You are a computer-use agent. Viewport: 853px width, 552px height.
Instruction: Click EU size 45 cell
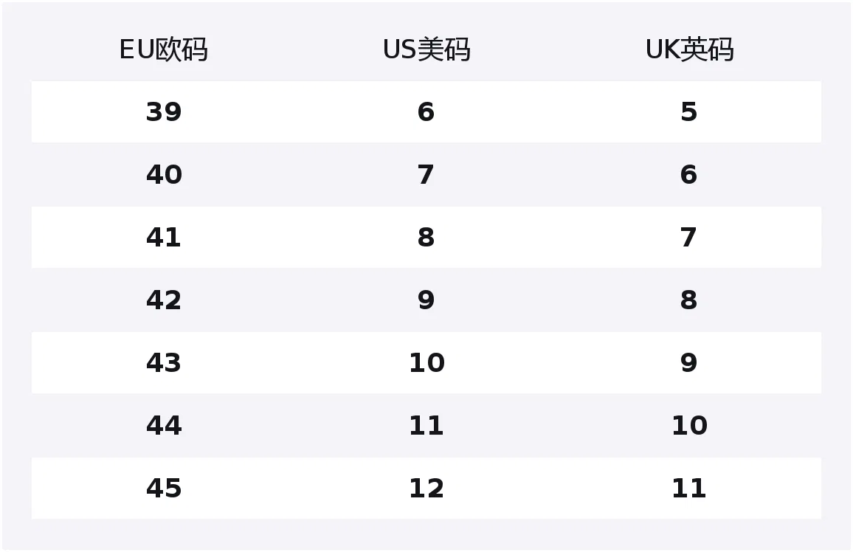tap(163, 489)
